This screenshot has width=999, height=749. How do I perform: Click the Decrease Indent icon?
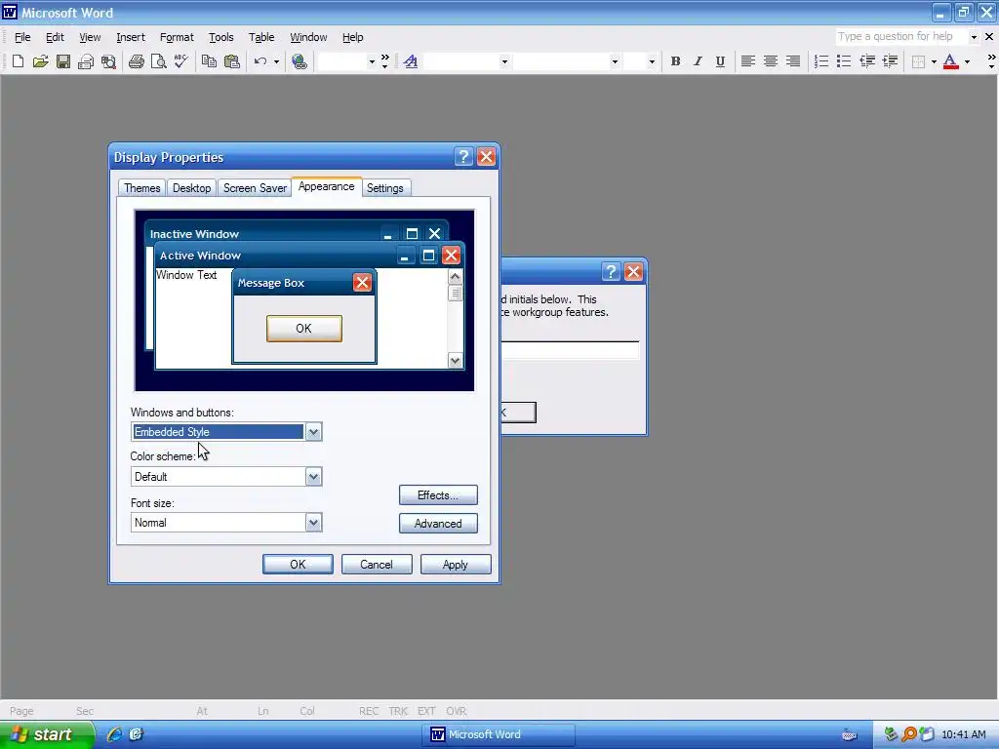pos(867,61)
